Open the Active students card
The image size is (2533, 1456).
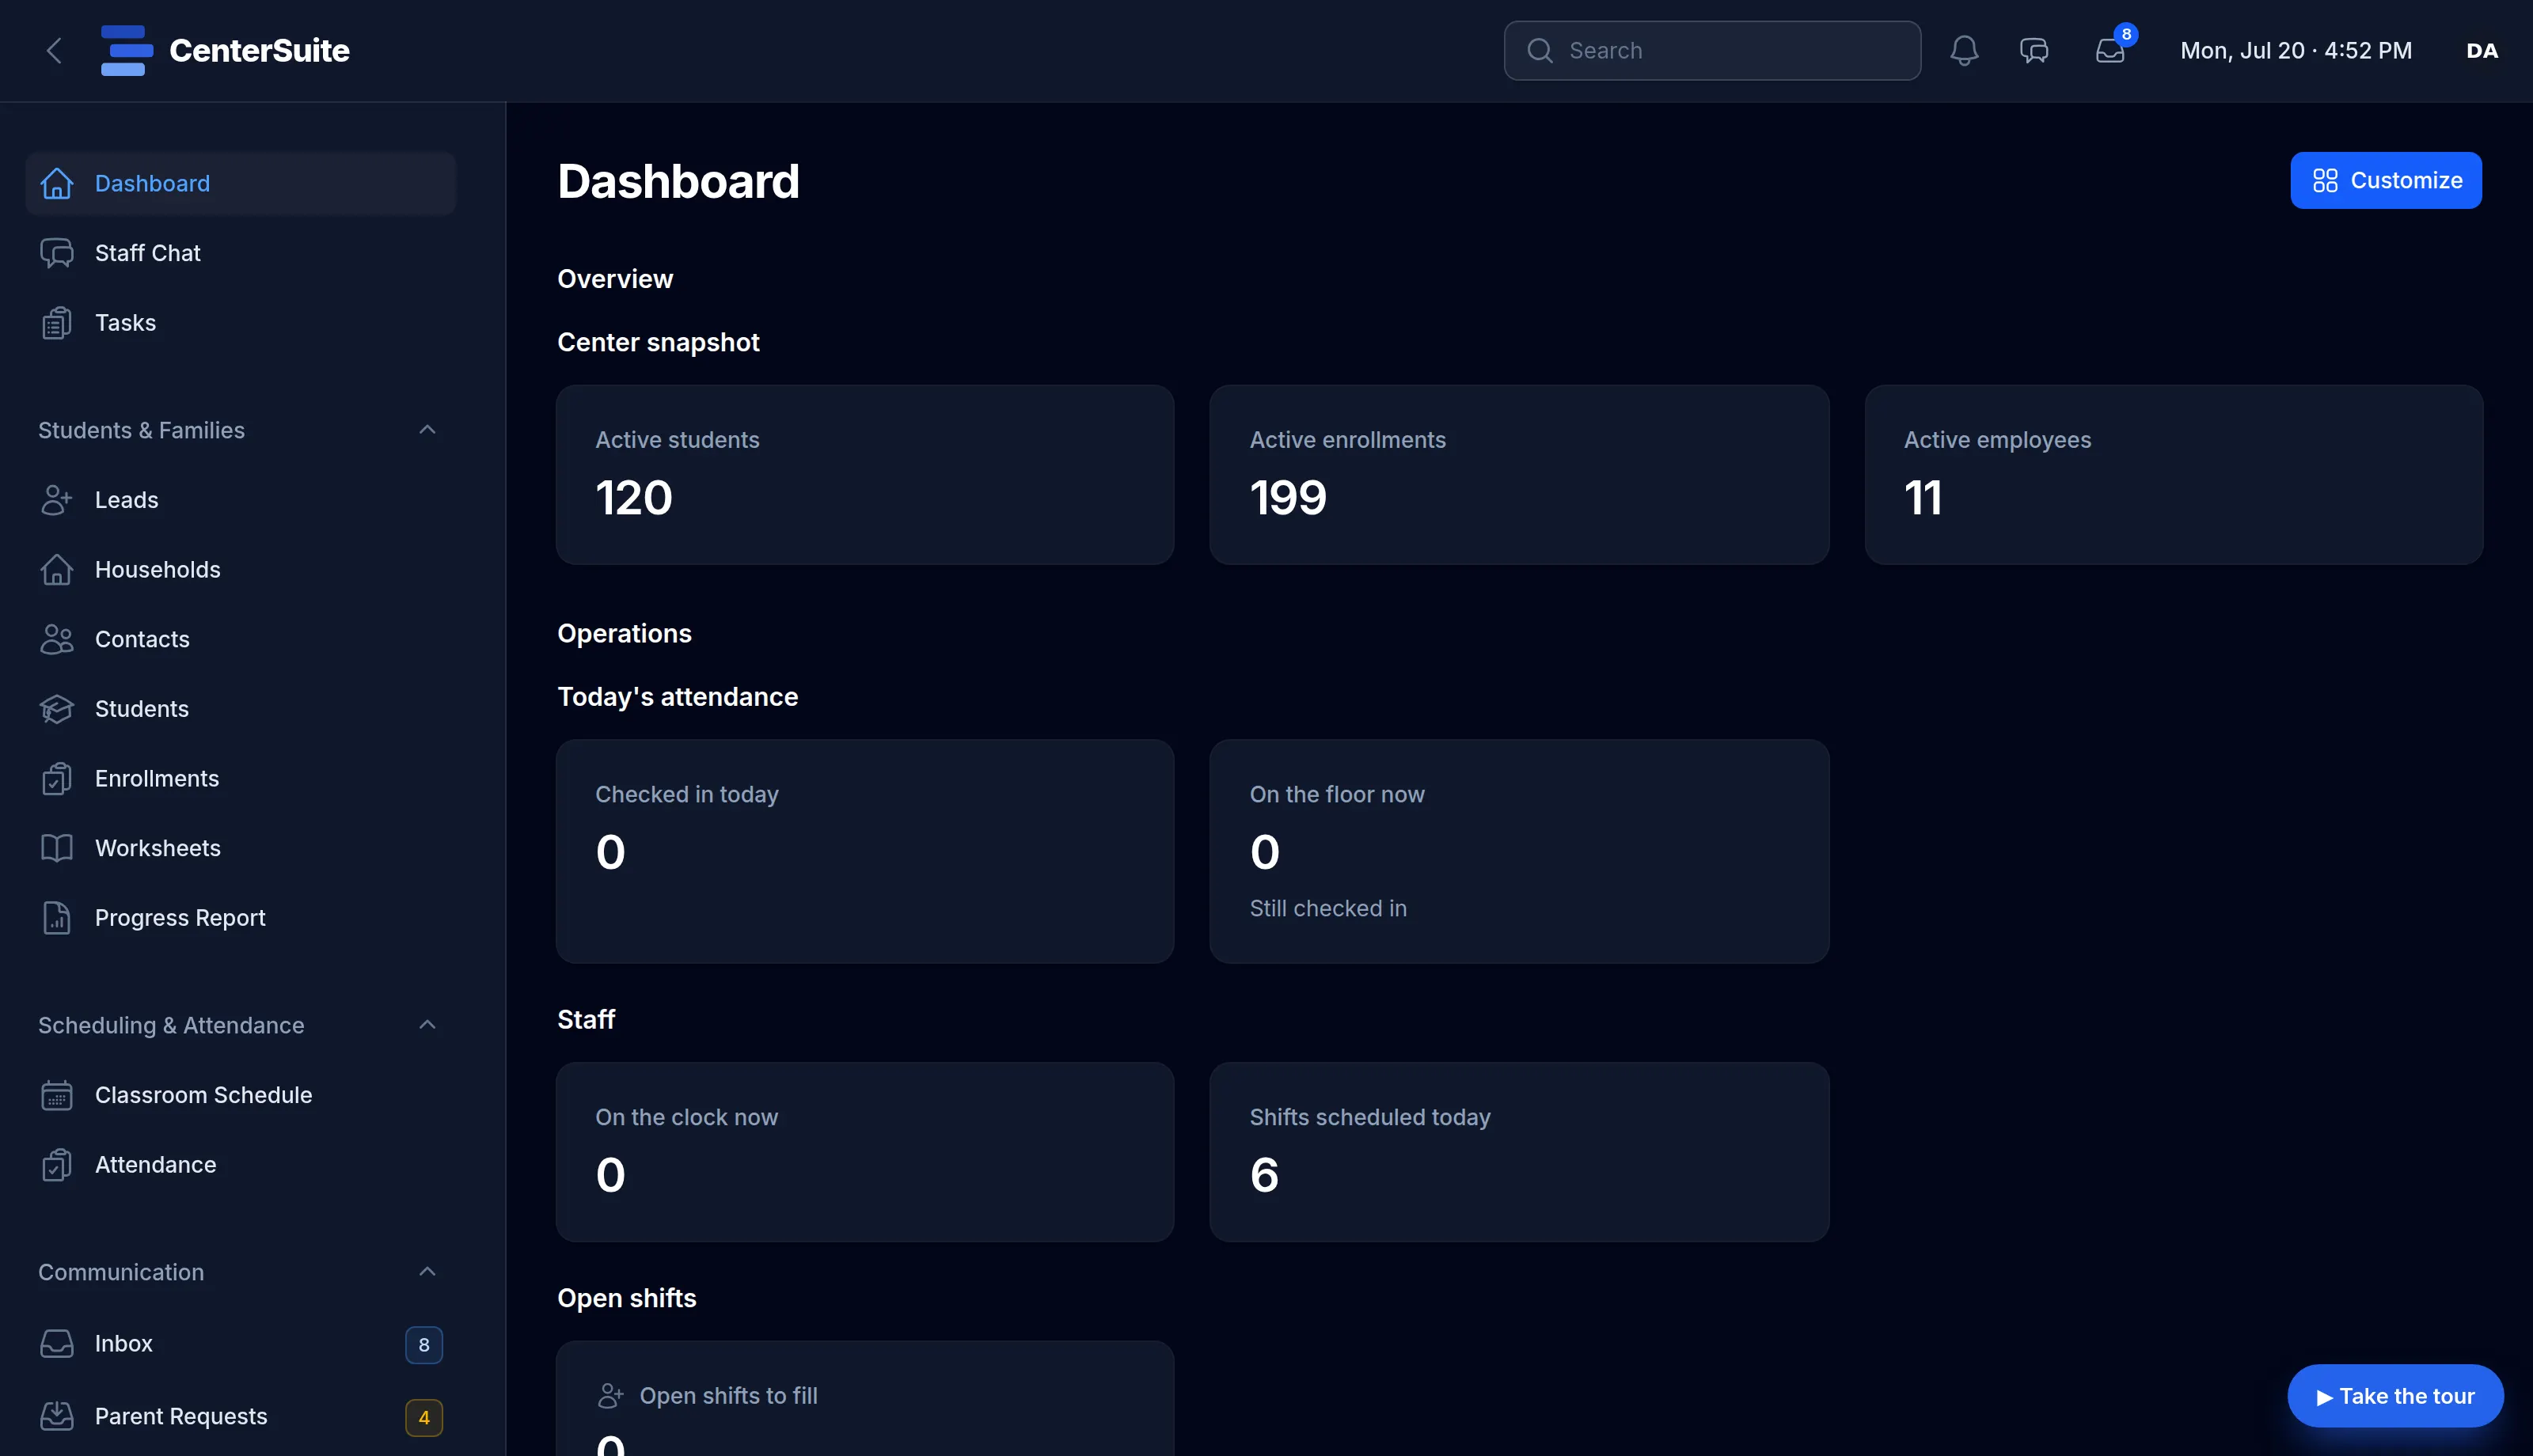click(x=865, y=475)
